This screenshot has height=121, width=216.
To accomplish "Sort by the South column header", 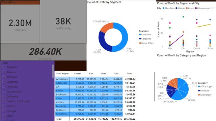I will pyautogui.click(x=103, y=74).
